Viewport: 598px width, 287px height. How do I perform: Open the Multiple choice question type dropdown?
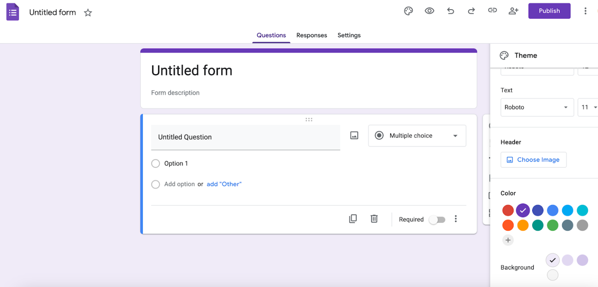point(417,136)
